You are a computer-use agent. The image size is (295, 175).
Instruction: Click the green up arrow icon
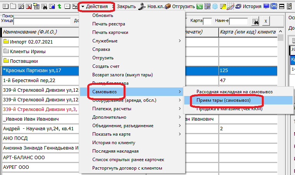click(x=59, y=6)
